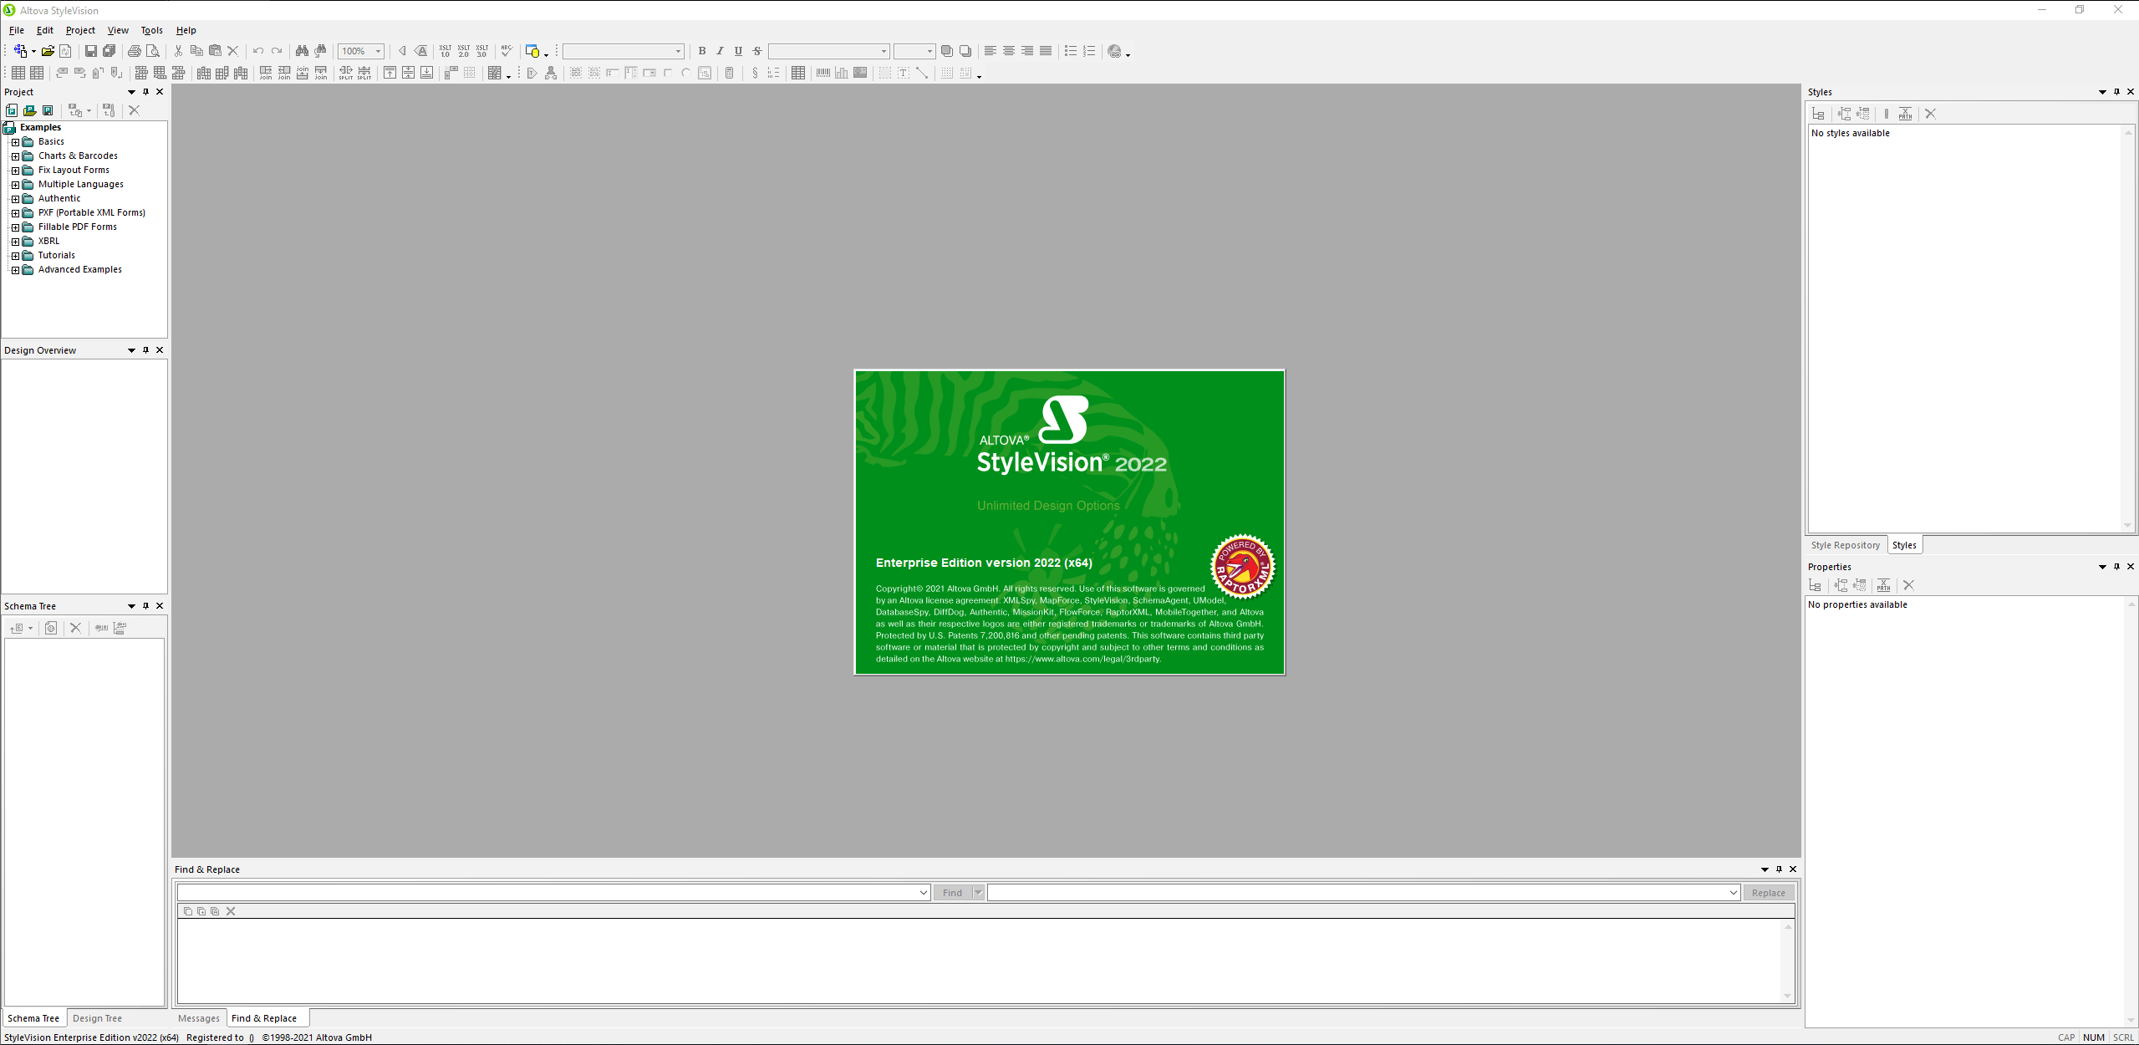2139x1045 pixels.
Task: Select the XSLT 3.0 version icon
Action: 482,51
